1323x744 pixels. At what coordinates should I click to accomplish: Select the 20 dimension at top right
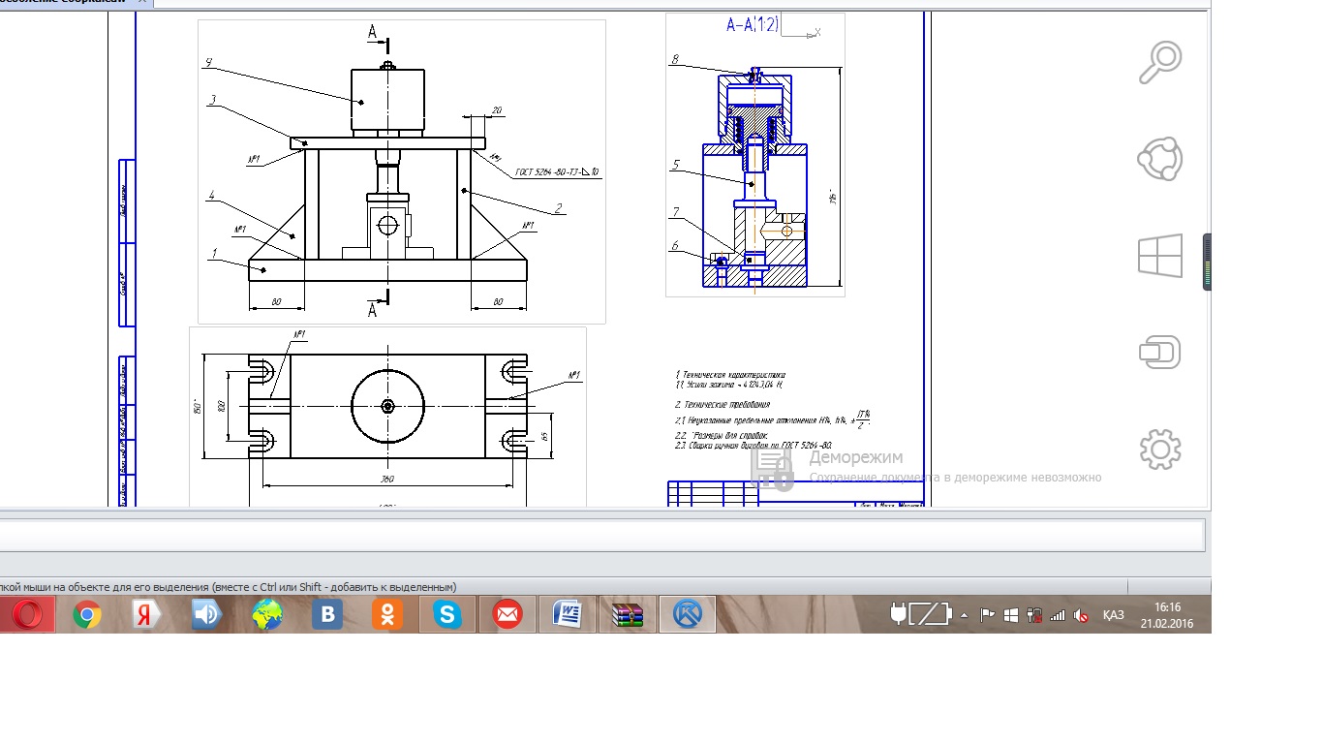point(497,111)
